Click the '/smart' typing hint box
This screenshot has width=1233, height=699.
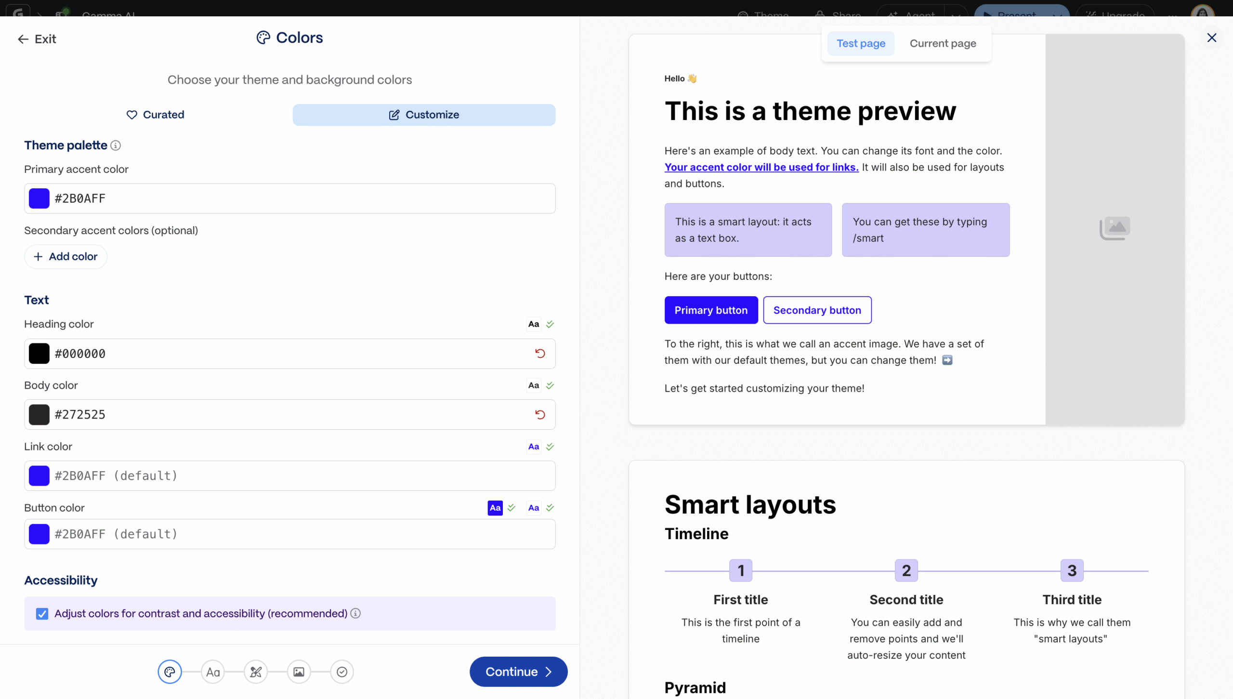tap(926, 230)
